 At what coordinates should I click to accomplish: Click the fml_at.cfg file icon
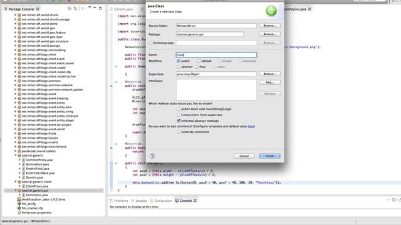pos(19,204)
